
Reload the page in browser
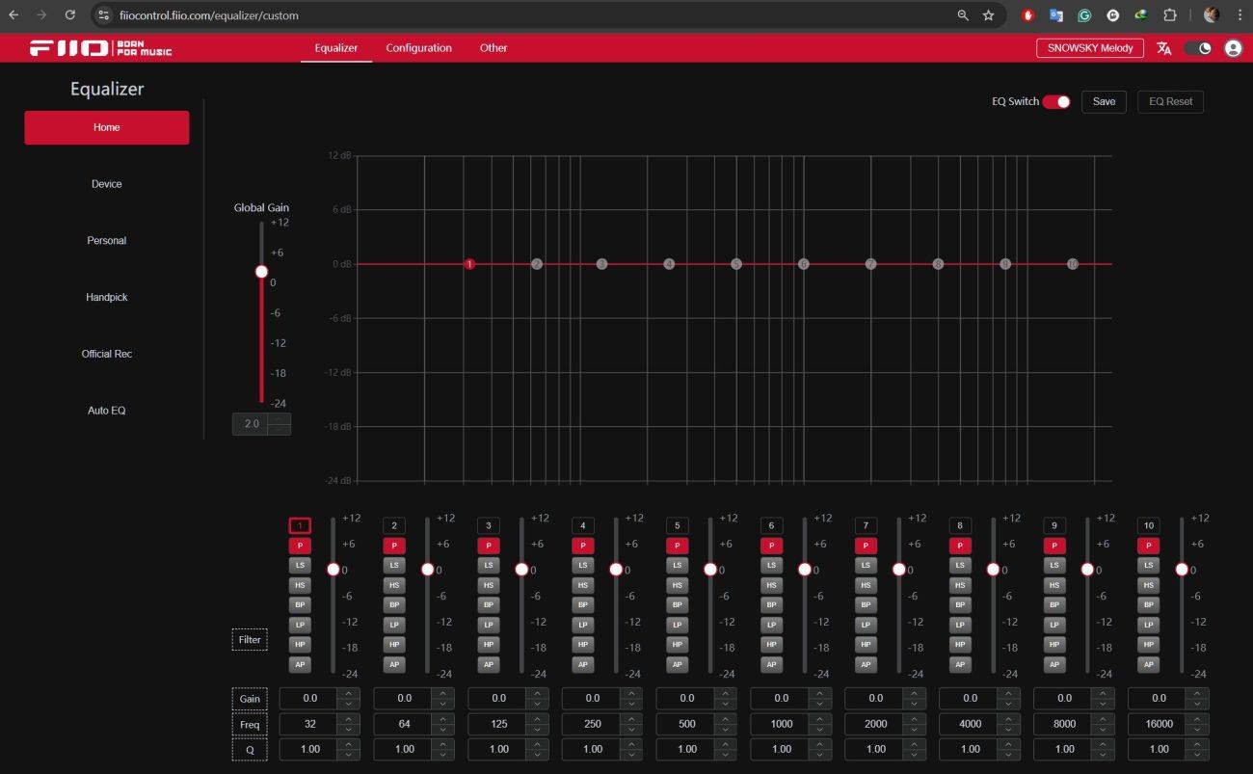(70, 15)
